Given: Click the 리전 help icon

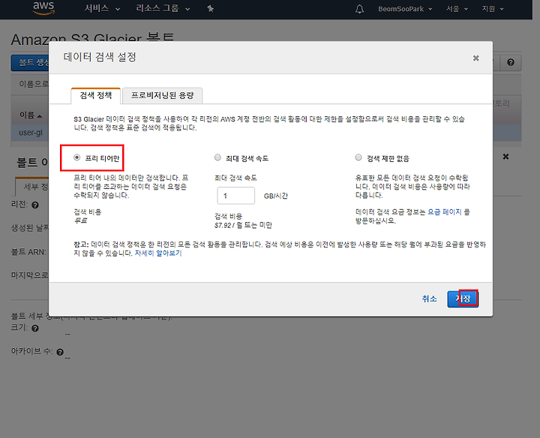Looking at the screenshot, I should (35, 205).
